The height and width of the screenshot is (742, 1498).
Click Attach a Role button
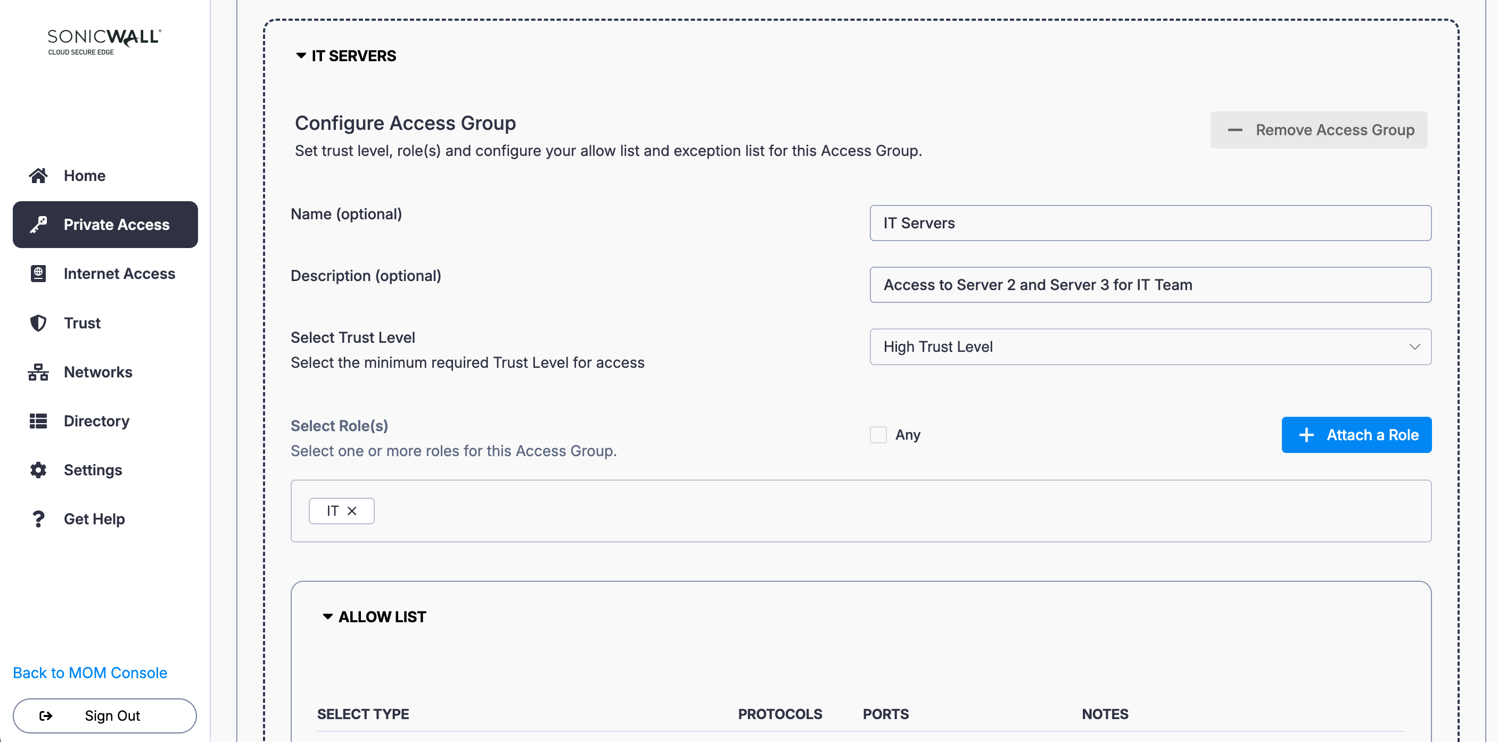[1356, 434]
